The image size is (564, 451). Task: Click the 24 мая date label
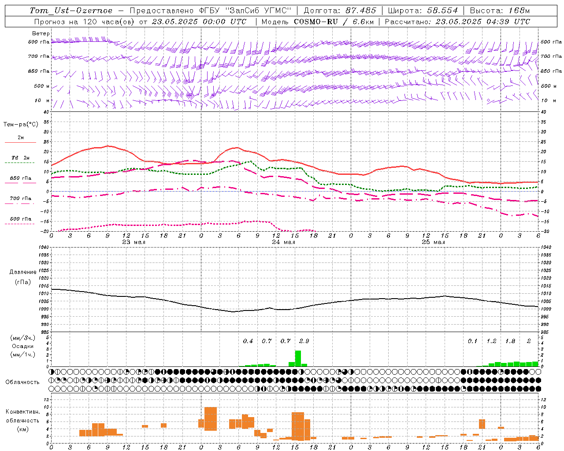(x=283, y=242)
